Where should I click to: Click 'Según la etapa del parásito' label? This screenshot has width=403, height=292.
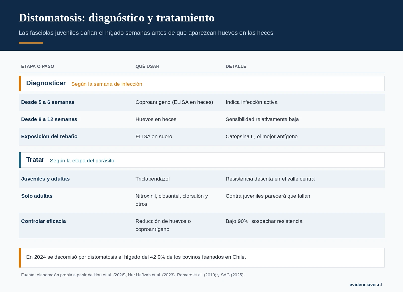pyautogui.click(x=82, y=161)
